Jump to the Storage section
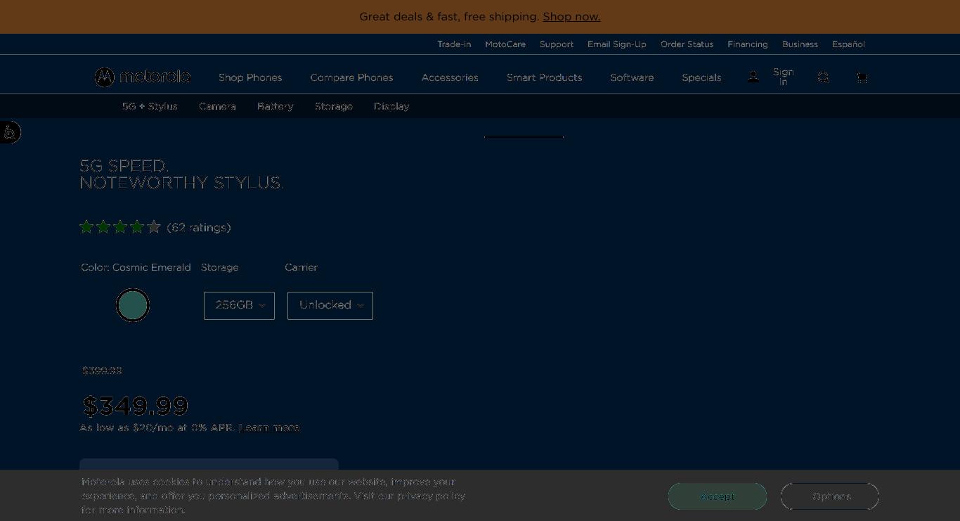Image resolution: width=960 pixels, height=521 pixels. coord(333,106)
